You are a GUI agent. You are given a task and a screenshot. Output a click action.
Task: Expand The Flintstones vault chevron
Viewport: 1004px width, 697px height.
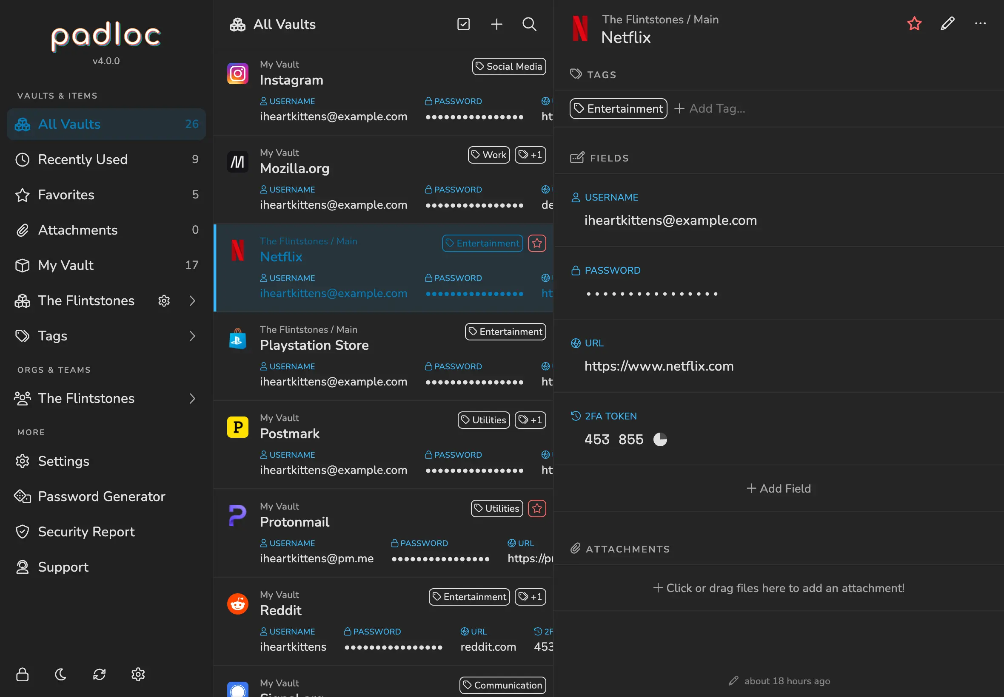click(x=192, y=300)
